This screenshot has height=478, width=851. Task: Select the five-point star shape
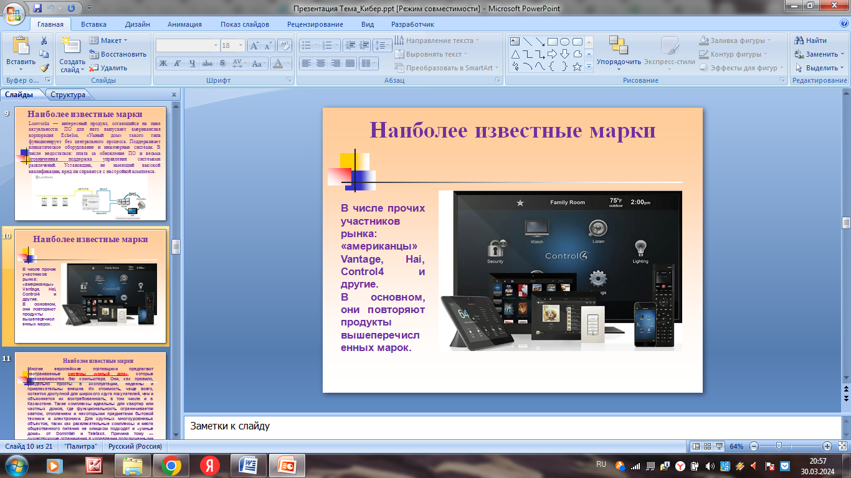[x=578, y=67]
